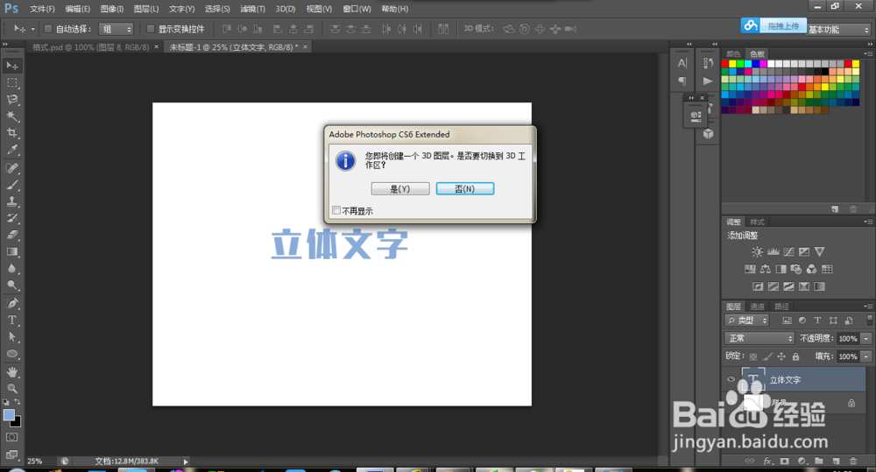
Task: Select the 立体文字 layer name
Action: click(785, 380)
